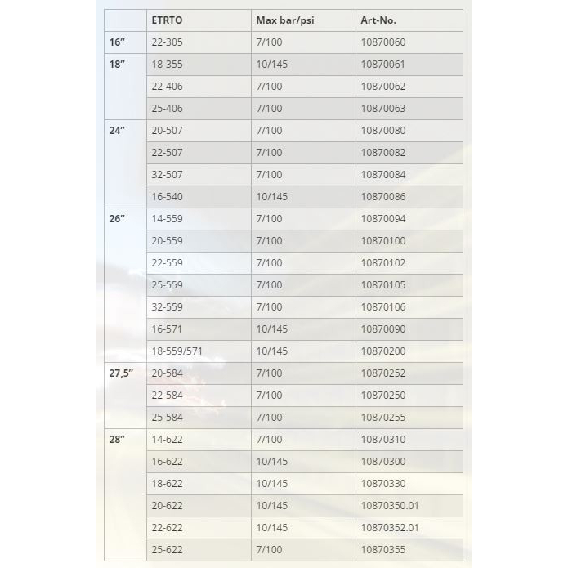The width and height of the screenshot is (568, 568).
Task: Click the Max bar/psi column header
Action: tap(285, 20)
